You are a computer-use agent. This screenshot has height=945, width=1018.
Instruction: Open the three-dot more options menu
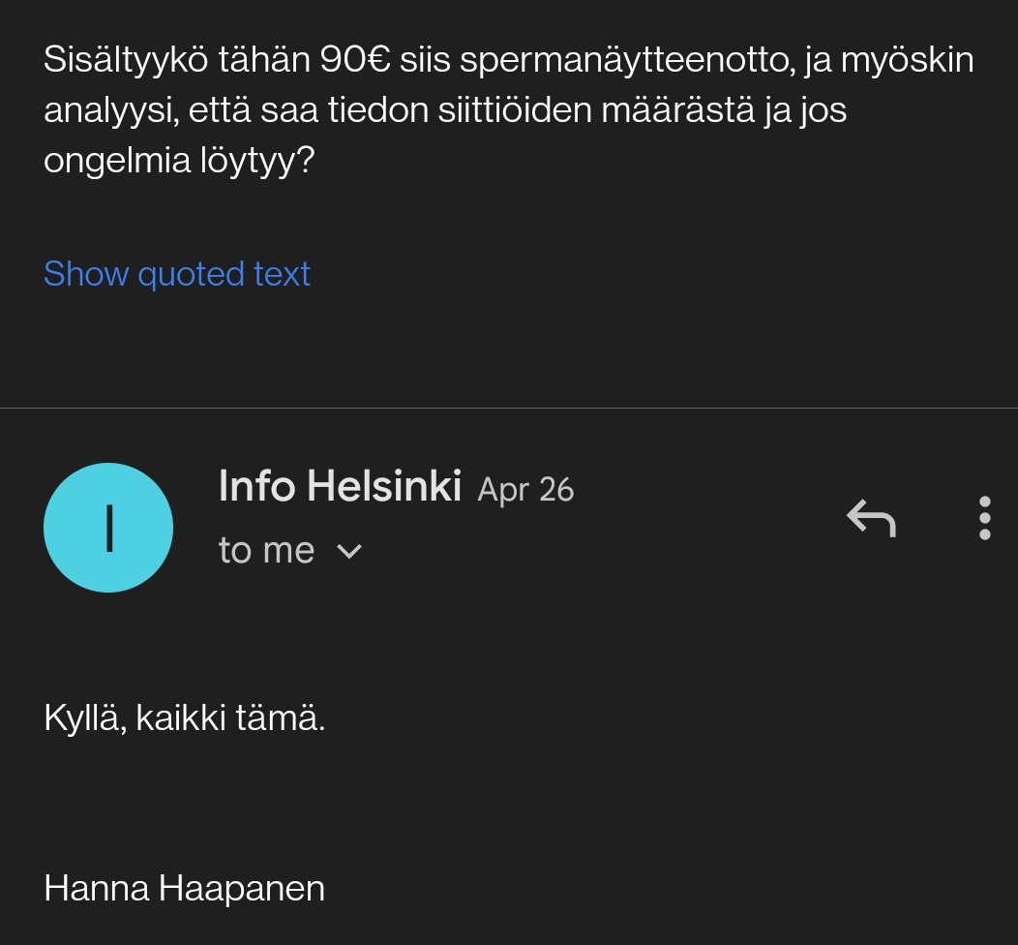pyautogui.click(x=984, y=518)
